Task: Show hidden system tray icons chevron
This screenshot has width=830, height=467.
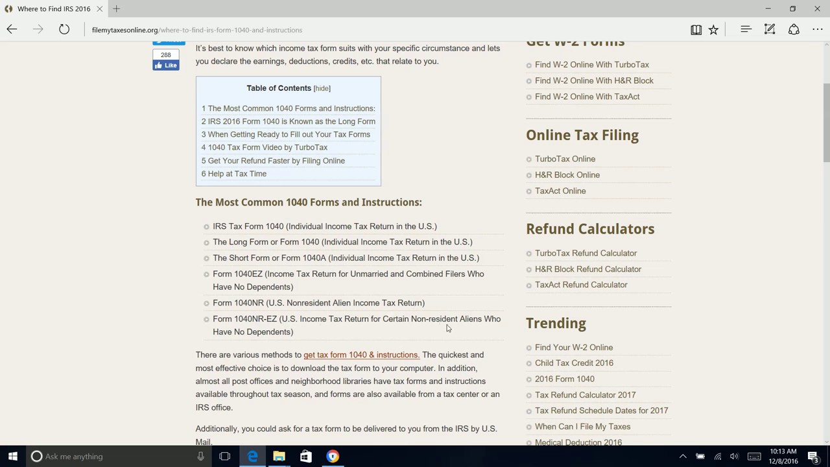Action: click(x=683, y=457)
